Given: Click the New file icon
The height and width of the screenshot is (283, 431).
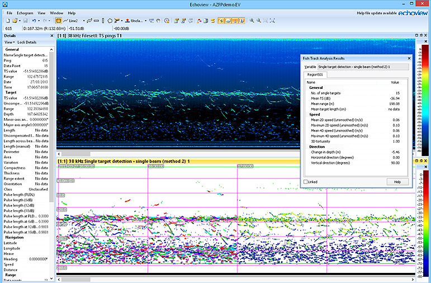Looking at the screenshot, I should (8, 21).
